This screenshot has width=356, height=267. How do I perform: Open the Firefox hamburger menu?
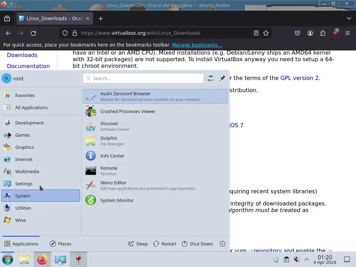pyautogui.click(x=348, y=33)
